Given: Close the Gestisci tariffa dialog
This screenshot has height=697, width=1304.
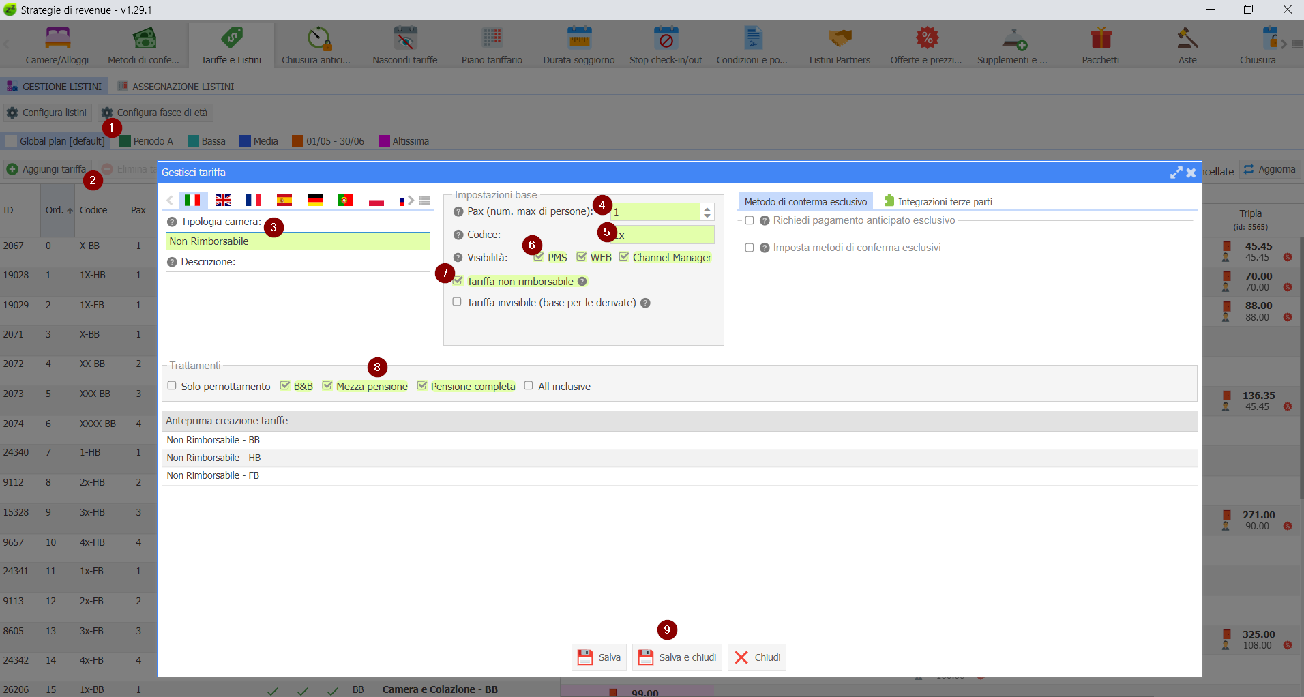Looking at the screenshot, I should (1191, 173).
